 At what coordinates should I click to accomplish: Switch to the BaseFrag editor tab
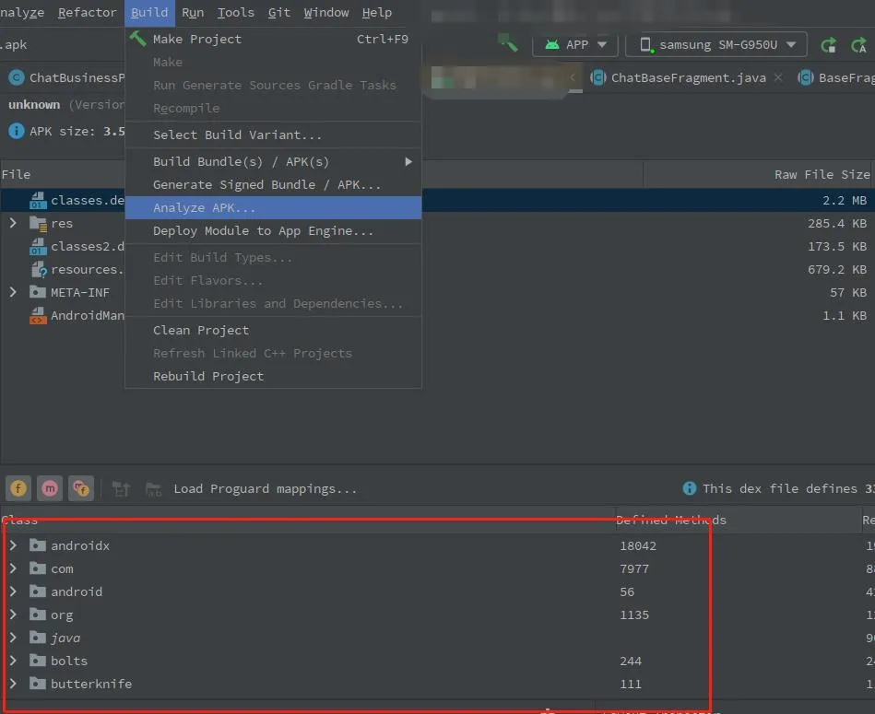coord(834,77)
